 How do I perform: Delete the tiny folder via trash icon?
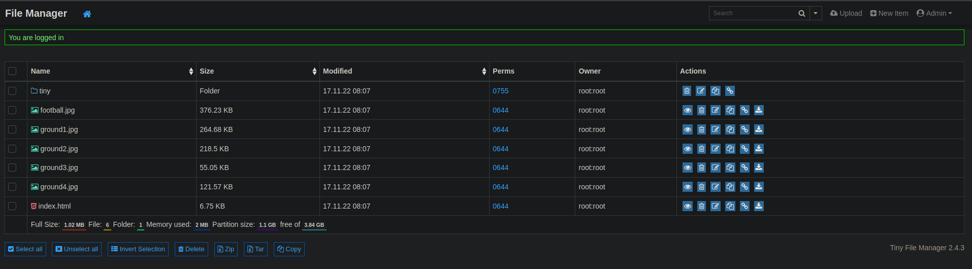(x=687, y=91)
